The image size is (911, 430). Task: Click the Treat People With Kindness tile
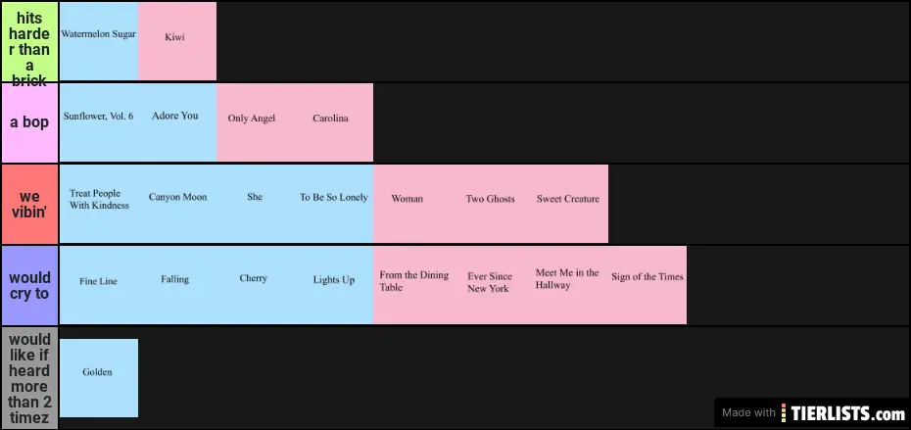click(x=98, y=203)
